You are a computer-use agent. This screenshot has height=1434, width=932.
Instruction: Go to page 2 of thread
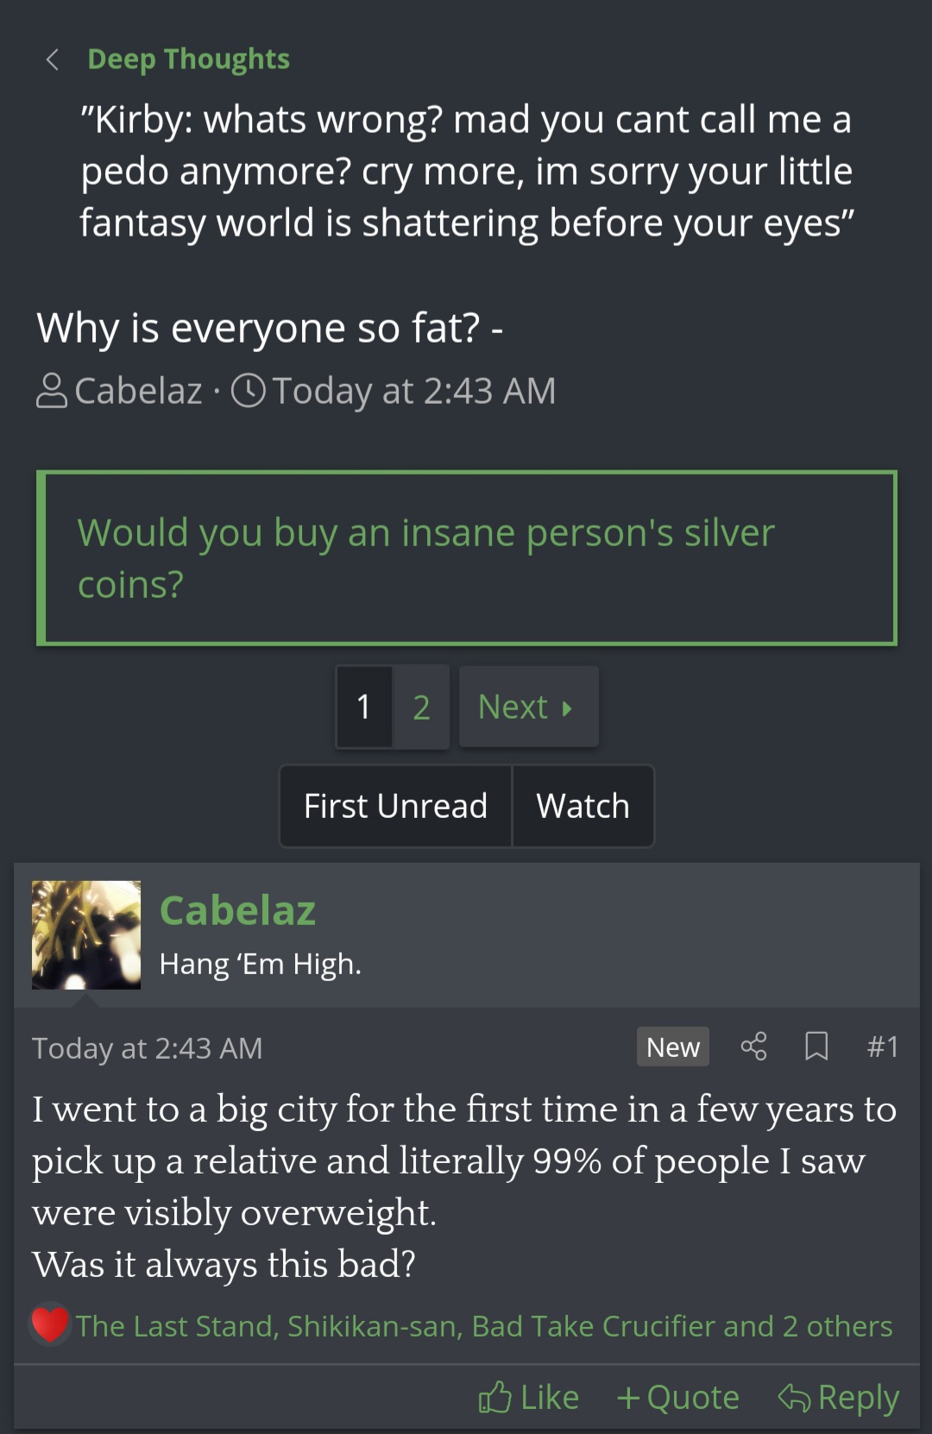point(421,708)
